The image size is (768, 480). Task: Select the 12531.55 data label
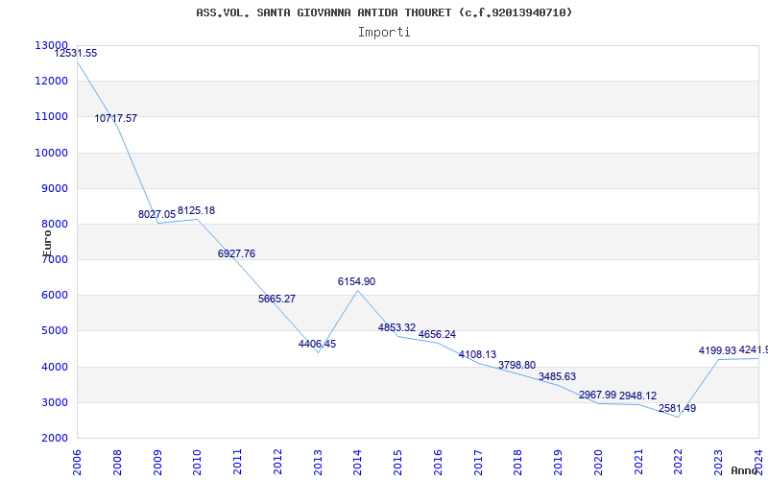[76, 53]
